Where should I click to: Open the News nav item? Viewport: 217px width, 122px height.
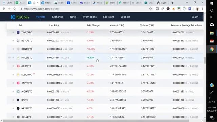point(73,17)
